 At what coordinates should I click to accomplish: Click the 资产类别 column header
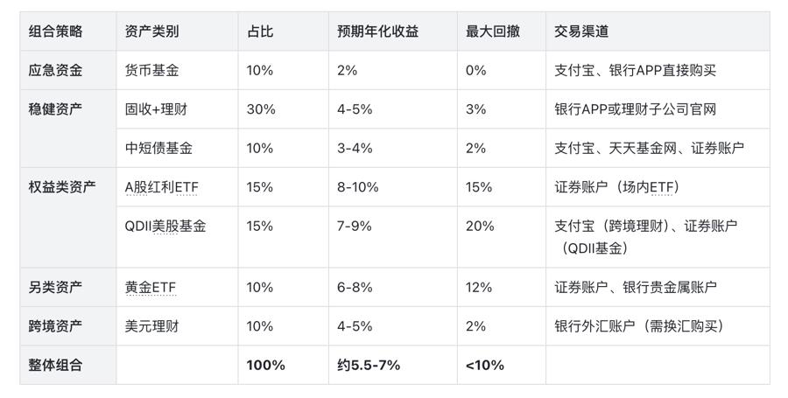tap(151, 31)
